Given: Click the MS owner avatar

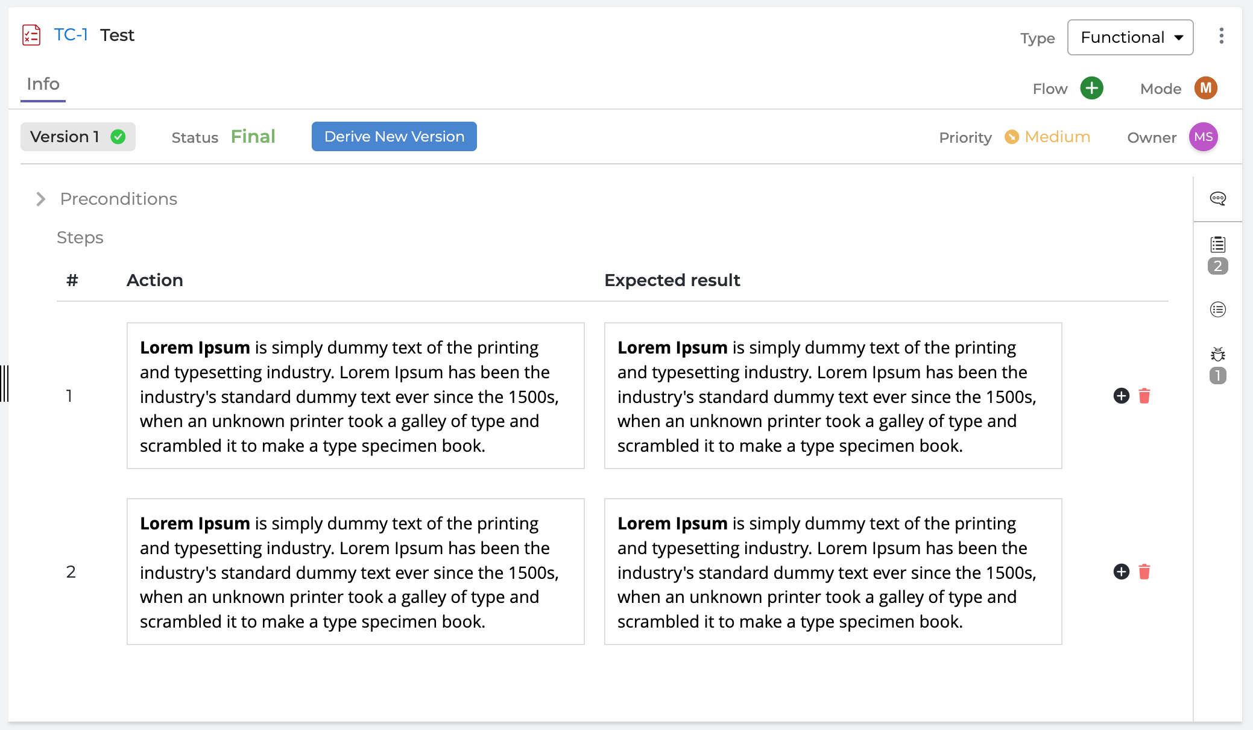Looking at the screenshot, I should click(x=1203, y=137).
